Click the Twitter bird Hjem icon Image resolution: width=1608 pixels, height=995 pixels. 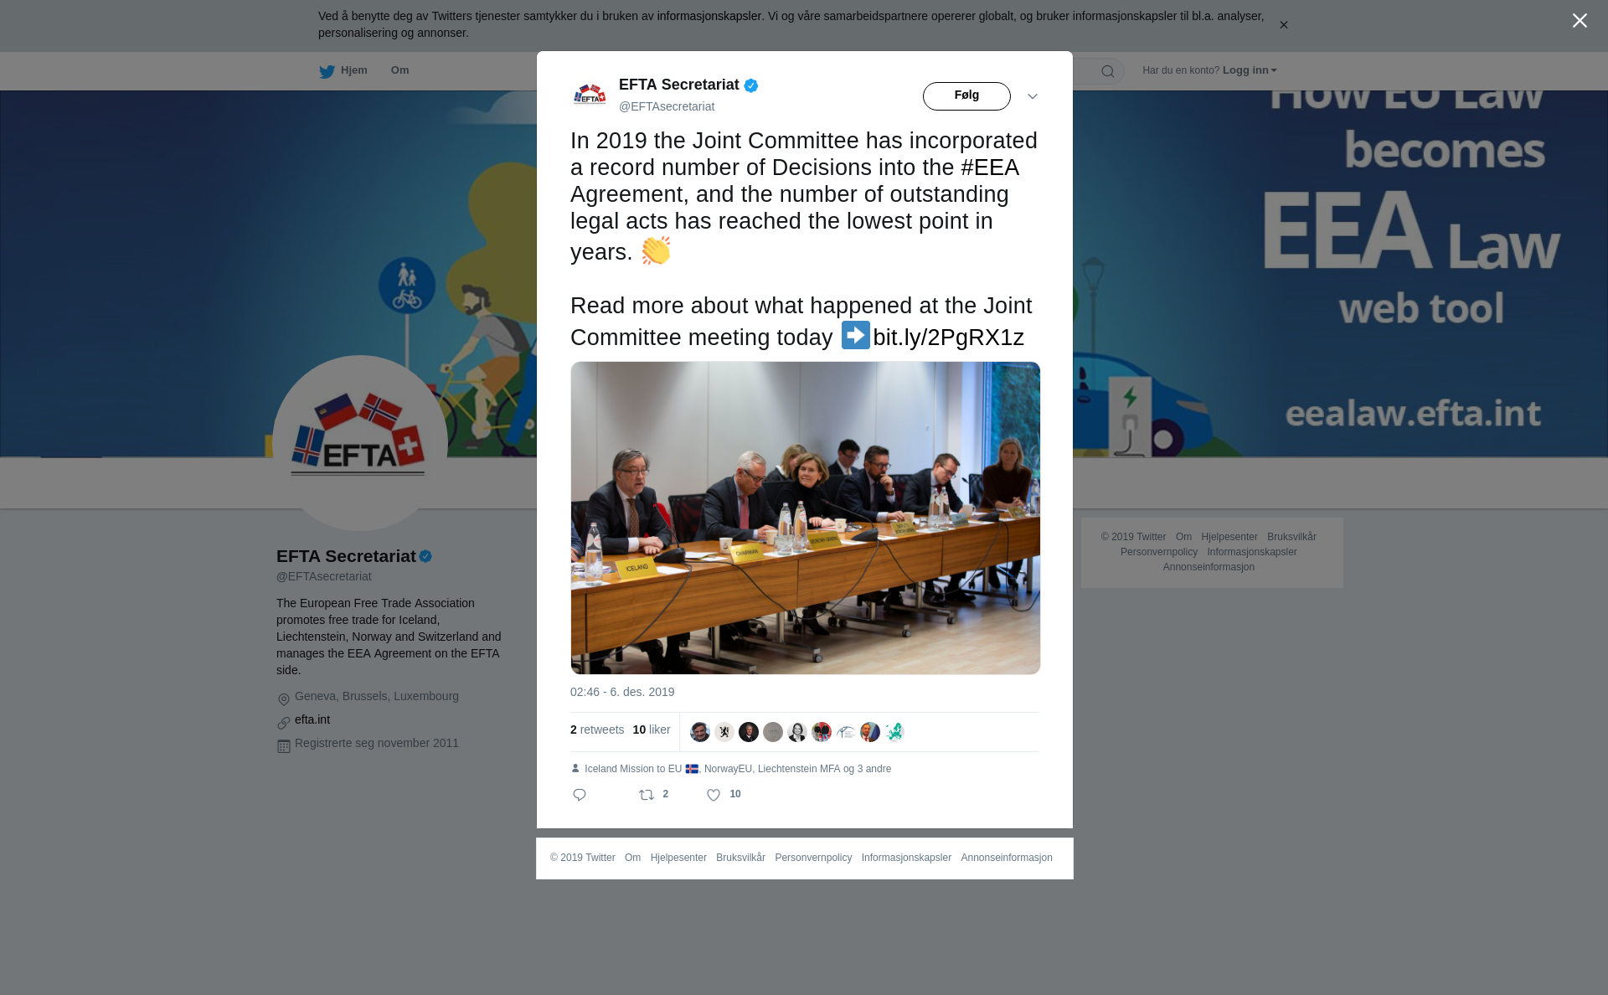327,71
